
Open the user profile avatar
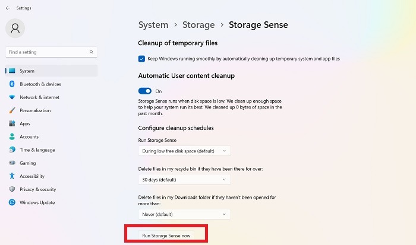15,28
